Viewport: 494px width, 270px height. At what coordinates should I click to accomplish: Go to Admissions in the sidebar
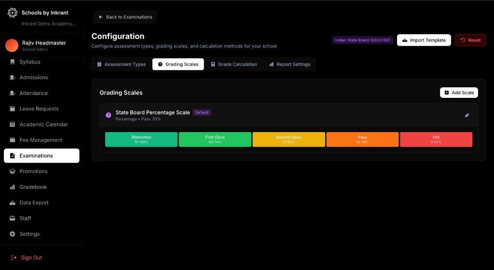(x=41, y=78)
